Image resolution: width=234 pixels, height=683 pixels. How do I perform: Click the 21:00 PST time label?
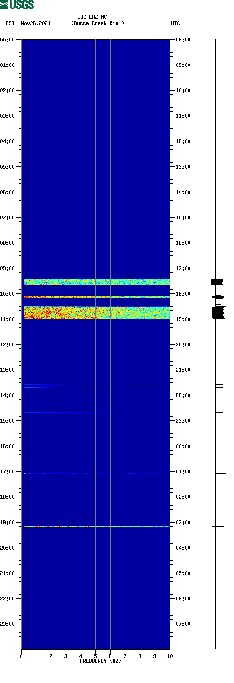tap(7, 573)
